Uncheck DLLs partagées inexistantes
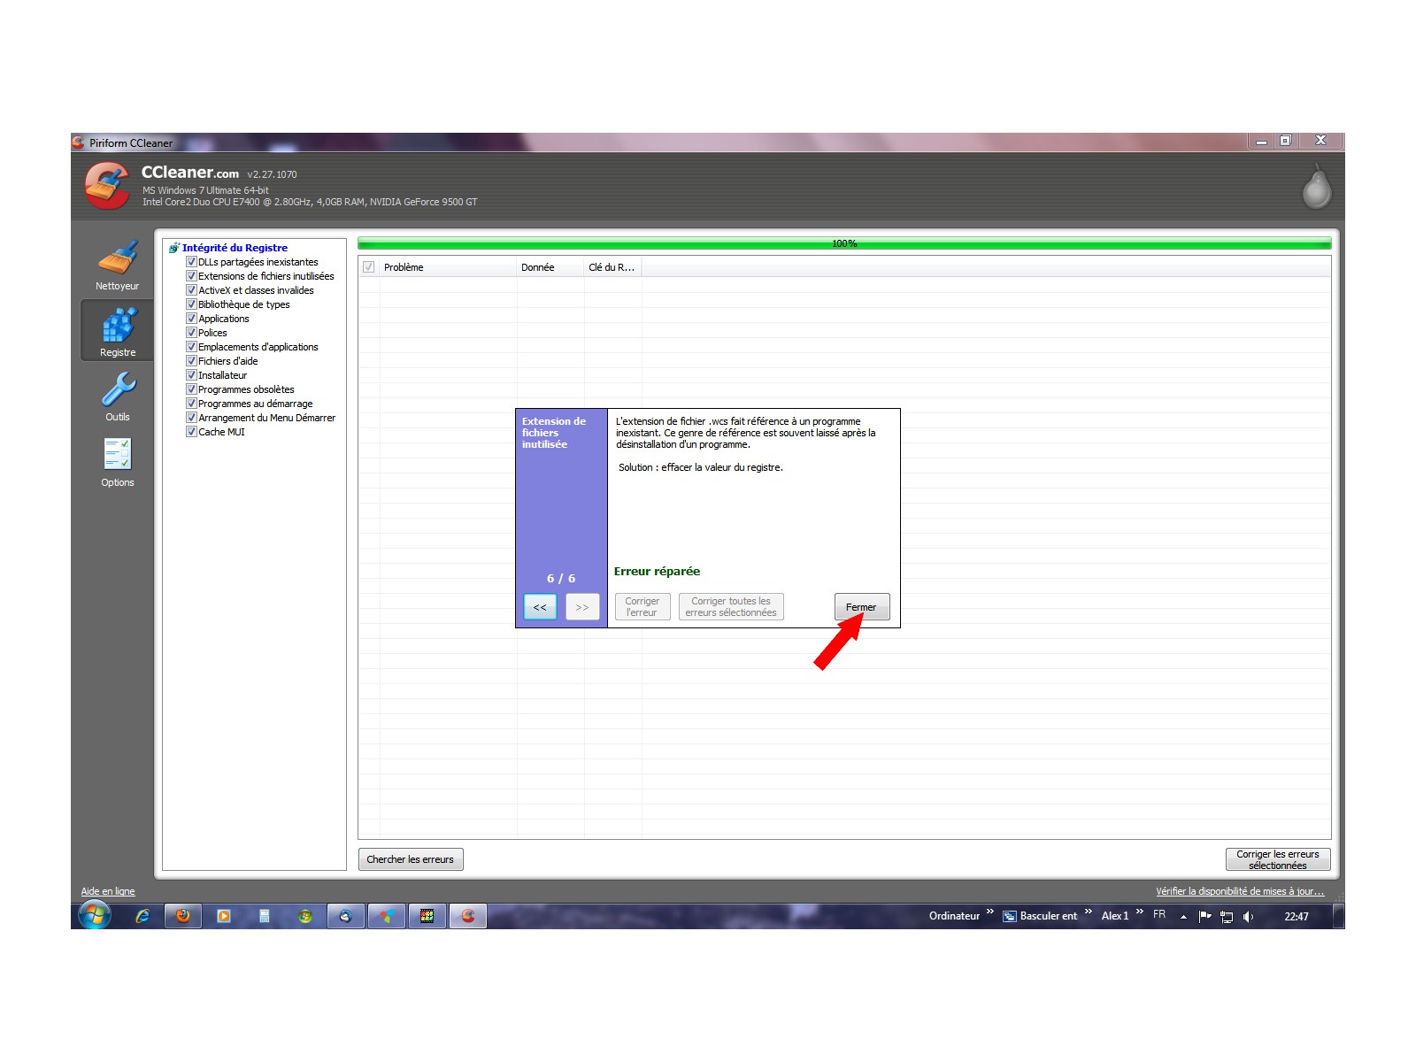Image resolution: width=1416 pixels, height=1062 pixels. tap(191, 262)
